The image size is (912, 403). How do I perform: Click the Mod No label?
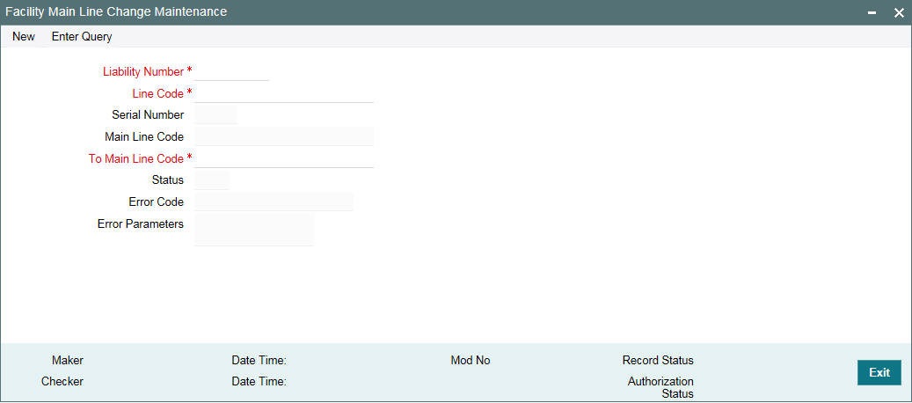point(471,361)
